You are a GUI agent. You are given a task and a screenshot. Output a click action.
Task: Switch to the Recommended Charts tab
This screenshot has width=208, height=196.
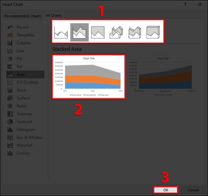coord(23,16)
